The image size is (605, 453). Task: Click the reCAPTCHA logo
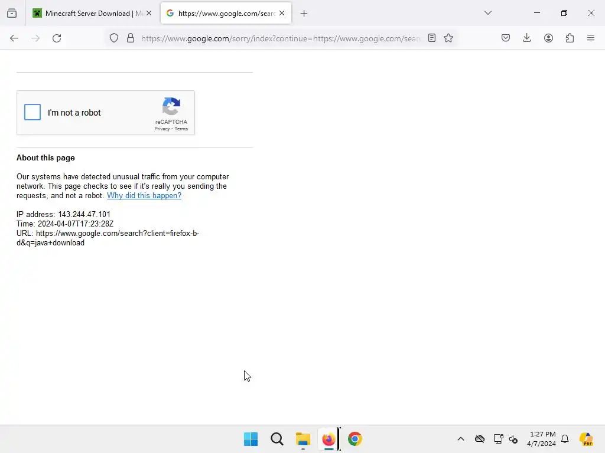[x=171, y=106]
